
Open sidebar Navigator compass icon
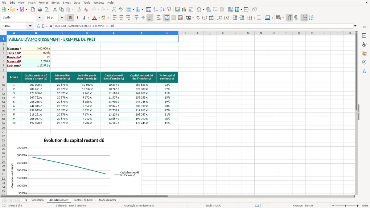[x=364, y=62]
